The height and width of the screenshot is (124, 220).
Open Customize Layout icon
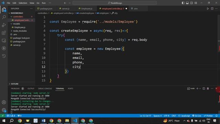[196, 3]
